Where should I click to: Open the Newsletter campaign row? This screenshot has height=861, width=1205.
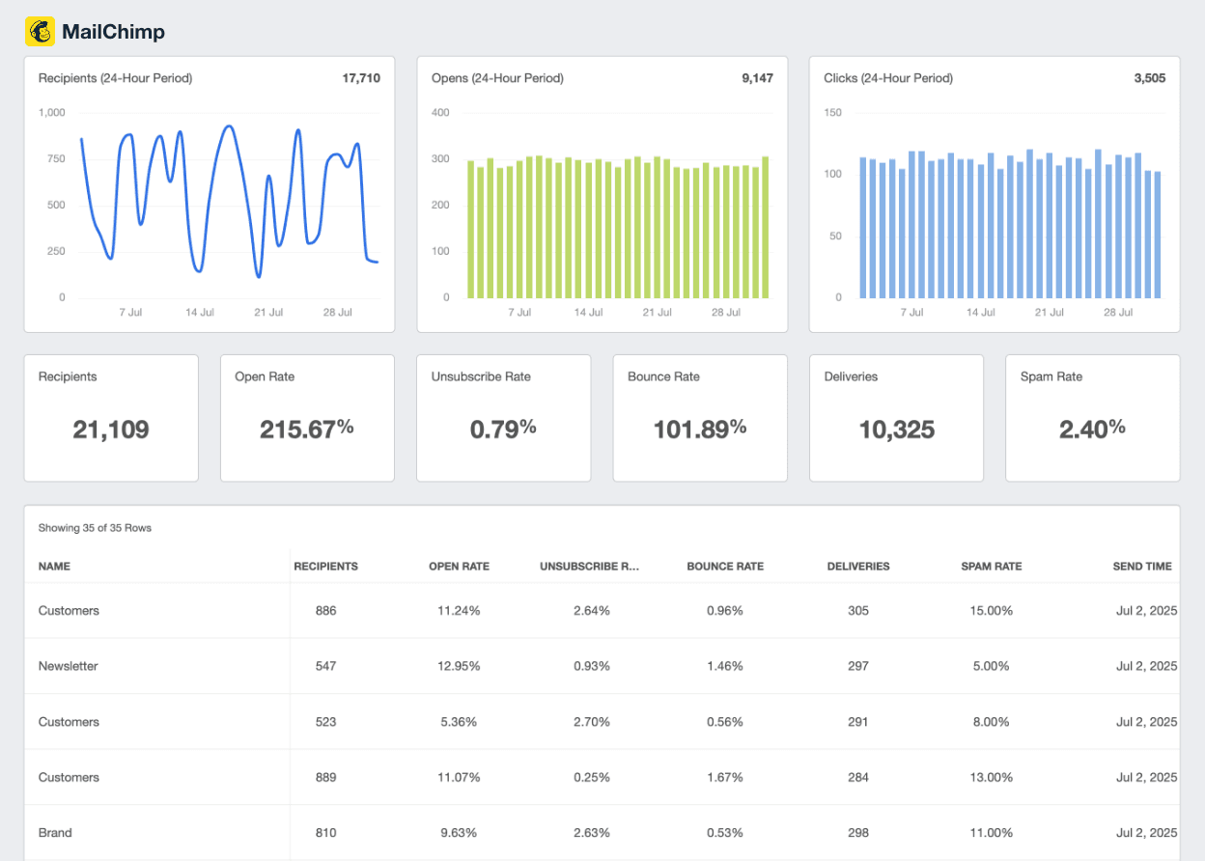(x=290, y=666)
